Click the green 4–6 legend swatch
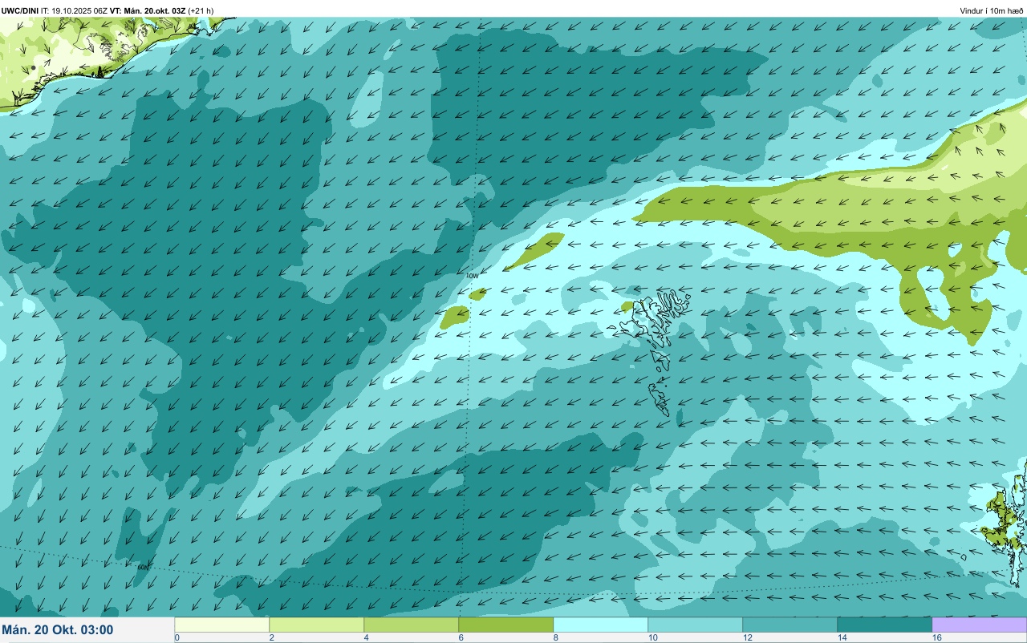Viewport: 1027px width, 643px height. pyautogui.click(x=412, y=625)
